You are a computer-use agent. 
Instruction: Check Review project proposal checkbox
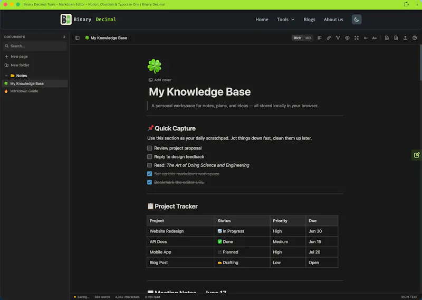point(149,148)
